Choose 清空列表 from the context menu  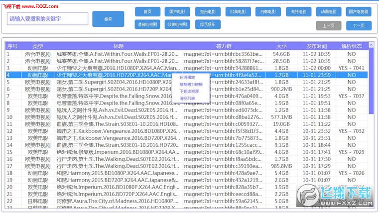click(187, 99)
